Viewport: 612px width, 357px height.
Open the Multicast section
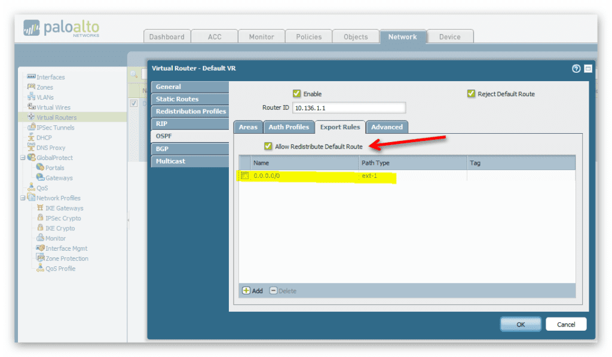pyautogui.click(x=190, y=161)
